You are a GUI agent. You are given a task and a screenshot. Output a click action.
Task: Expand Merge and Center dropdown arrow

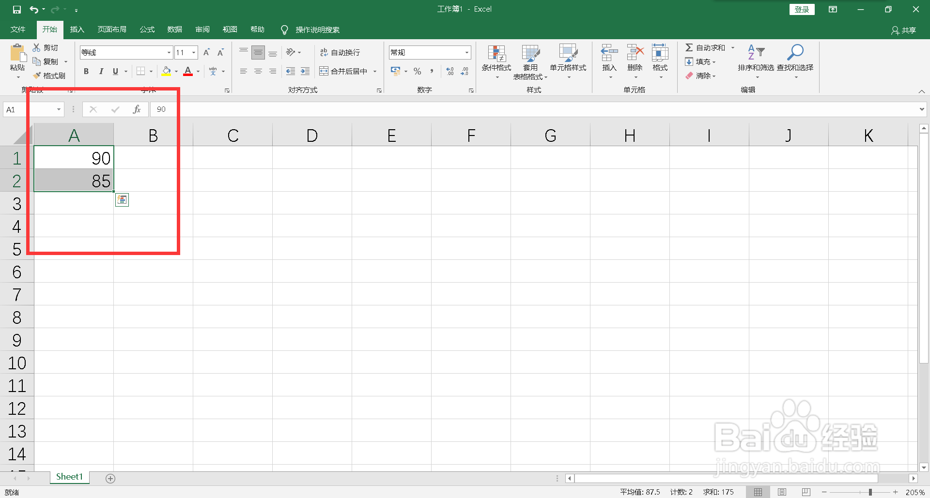point(375,71)
